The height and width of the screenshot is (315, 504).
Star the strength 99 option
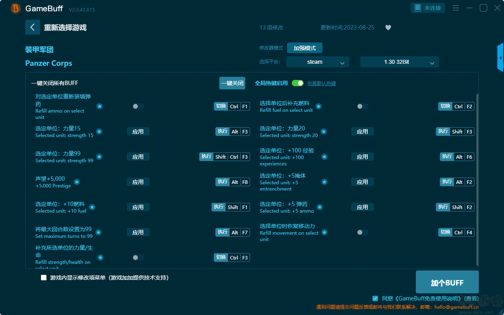tap(99, 157)
